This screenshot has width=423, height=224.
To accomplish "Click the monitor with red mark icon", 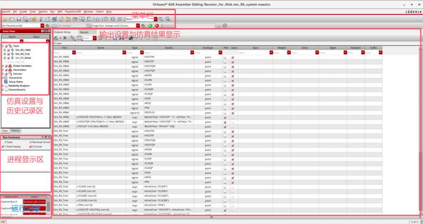I will pyautogui.click(x=168, y=19).
